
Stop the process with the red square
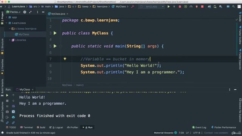[202, 7]
